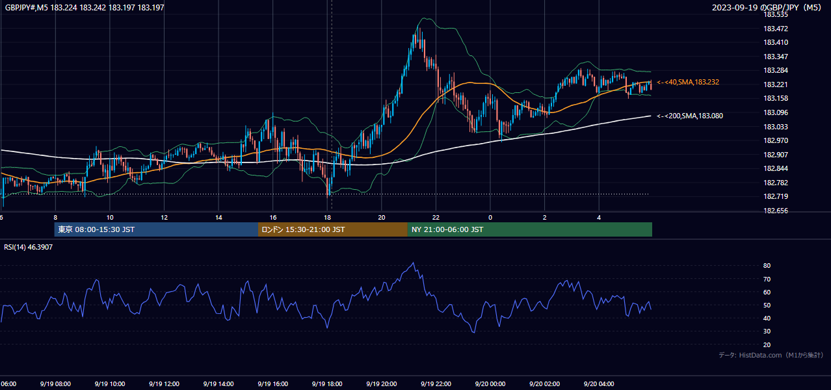
Task: Click price axis value 183.410
Action: tap(775, 43)
